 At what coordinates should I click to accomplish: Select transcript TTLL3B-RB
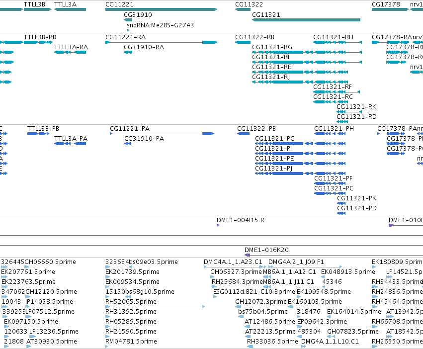[x=40, y=37]
